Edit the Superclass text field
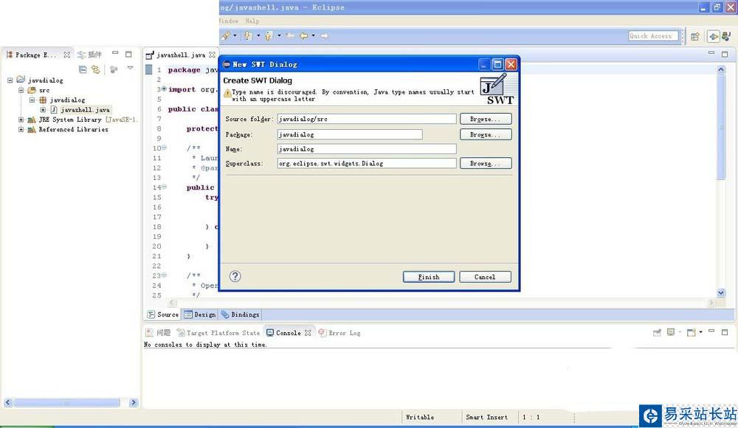Viewport: 738px width, 428px height. click(x=367, y=163)
